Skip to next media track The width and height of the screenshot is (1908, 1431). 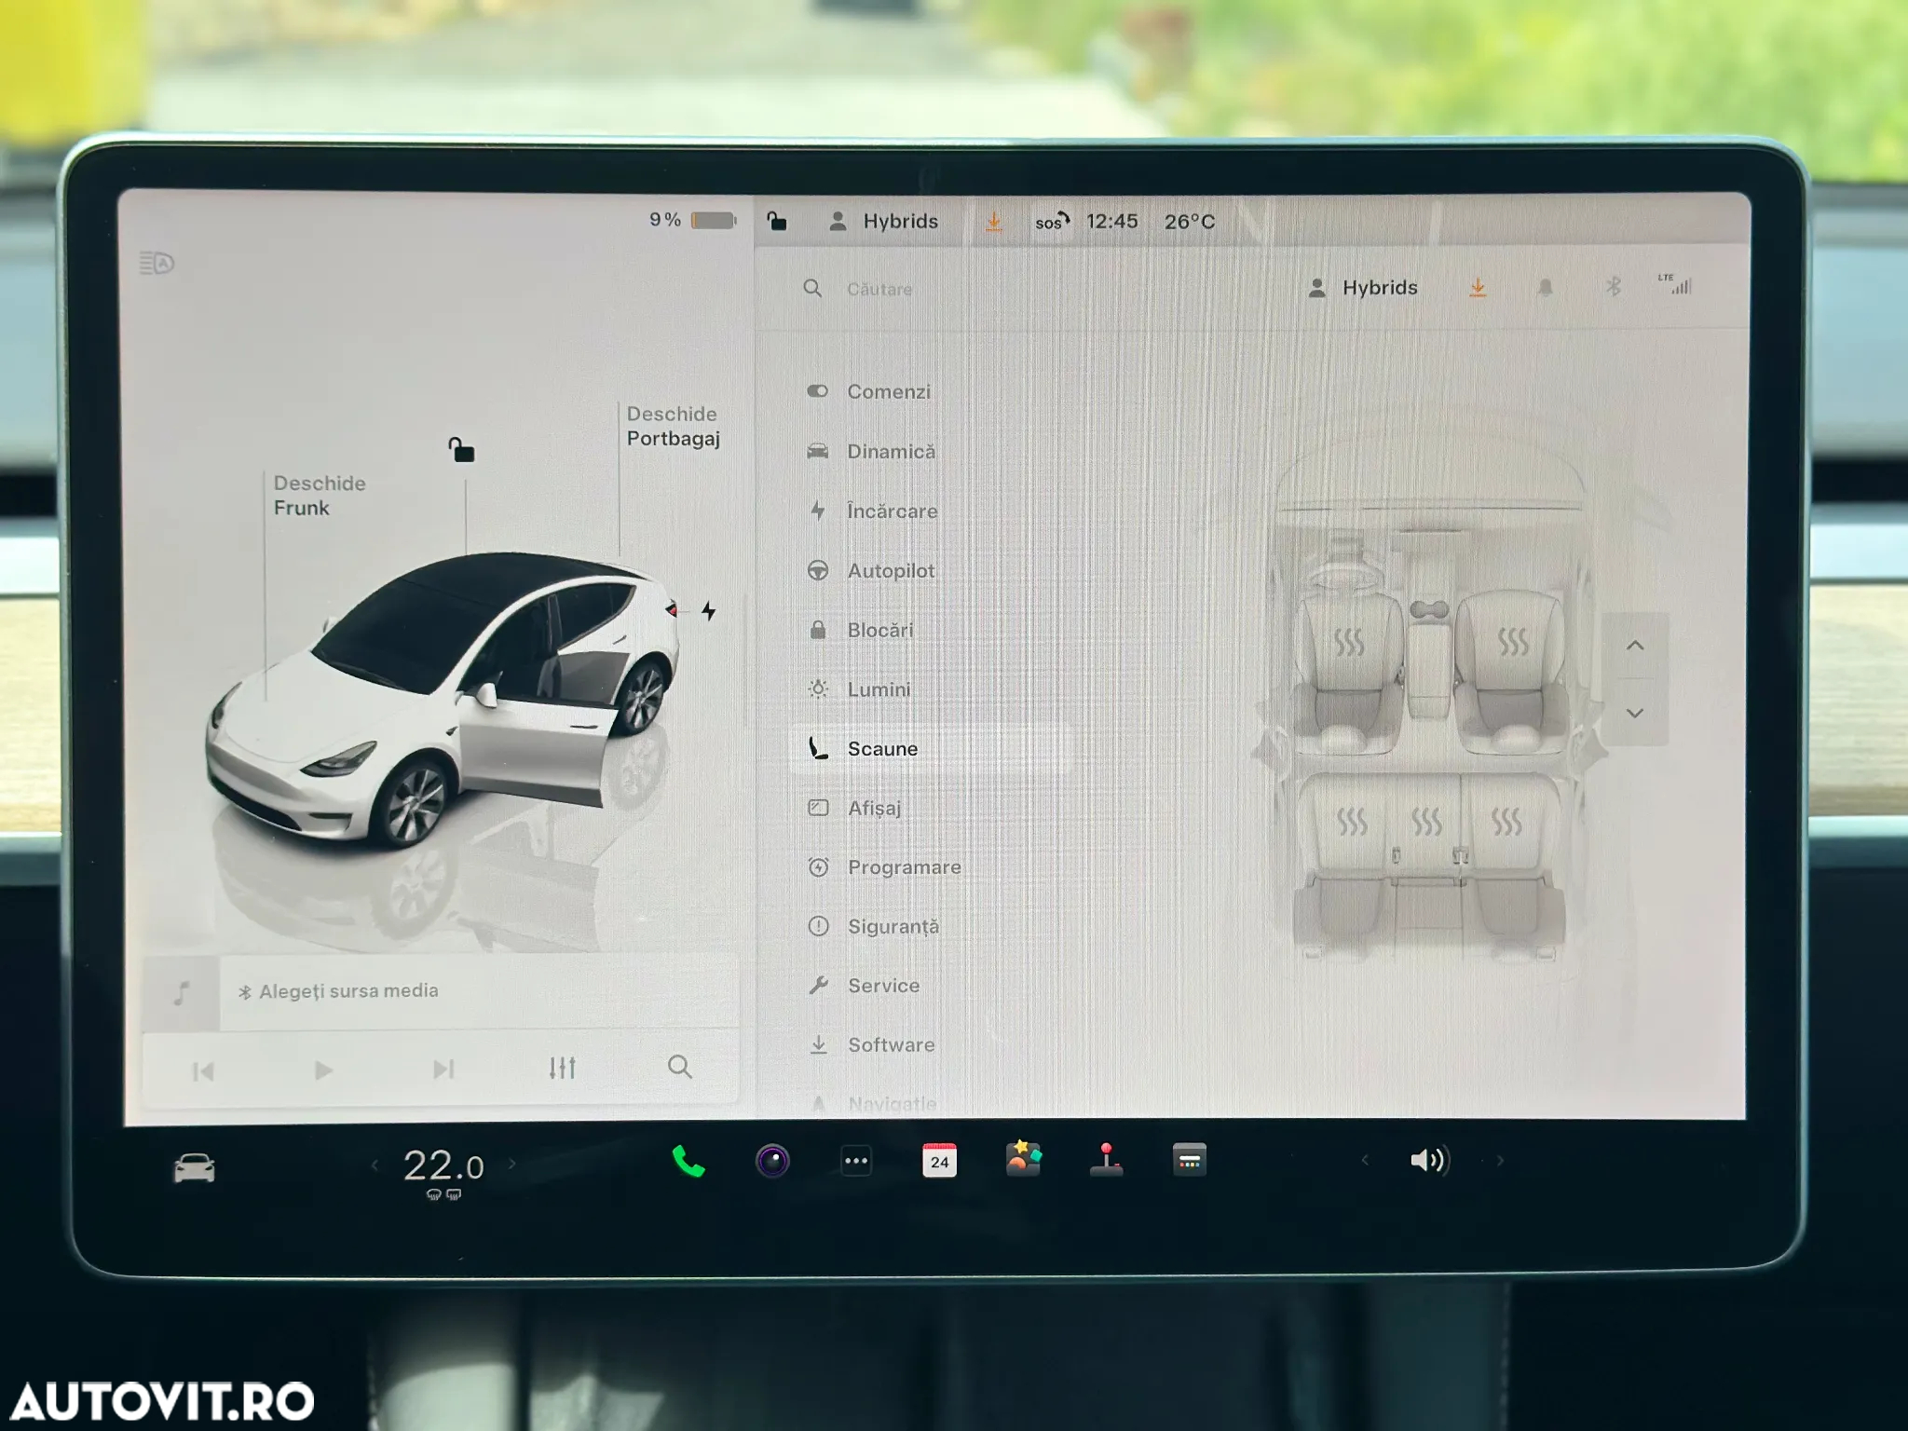[x=443, y=1069]
